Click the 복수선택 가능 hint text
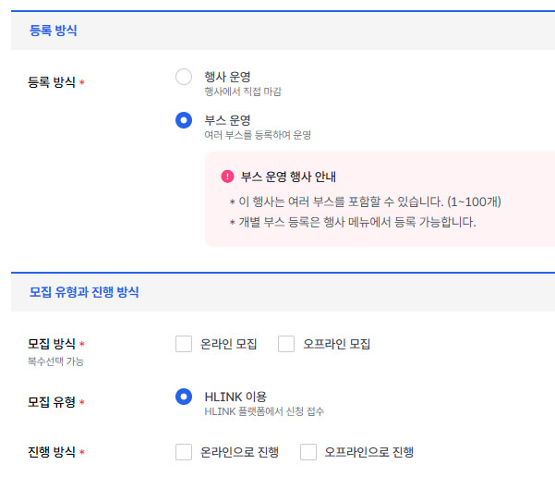The image size is (555, 477). tap(55, 361)
